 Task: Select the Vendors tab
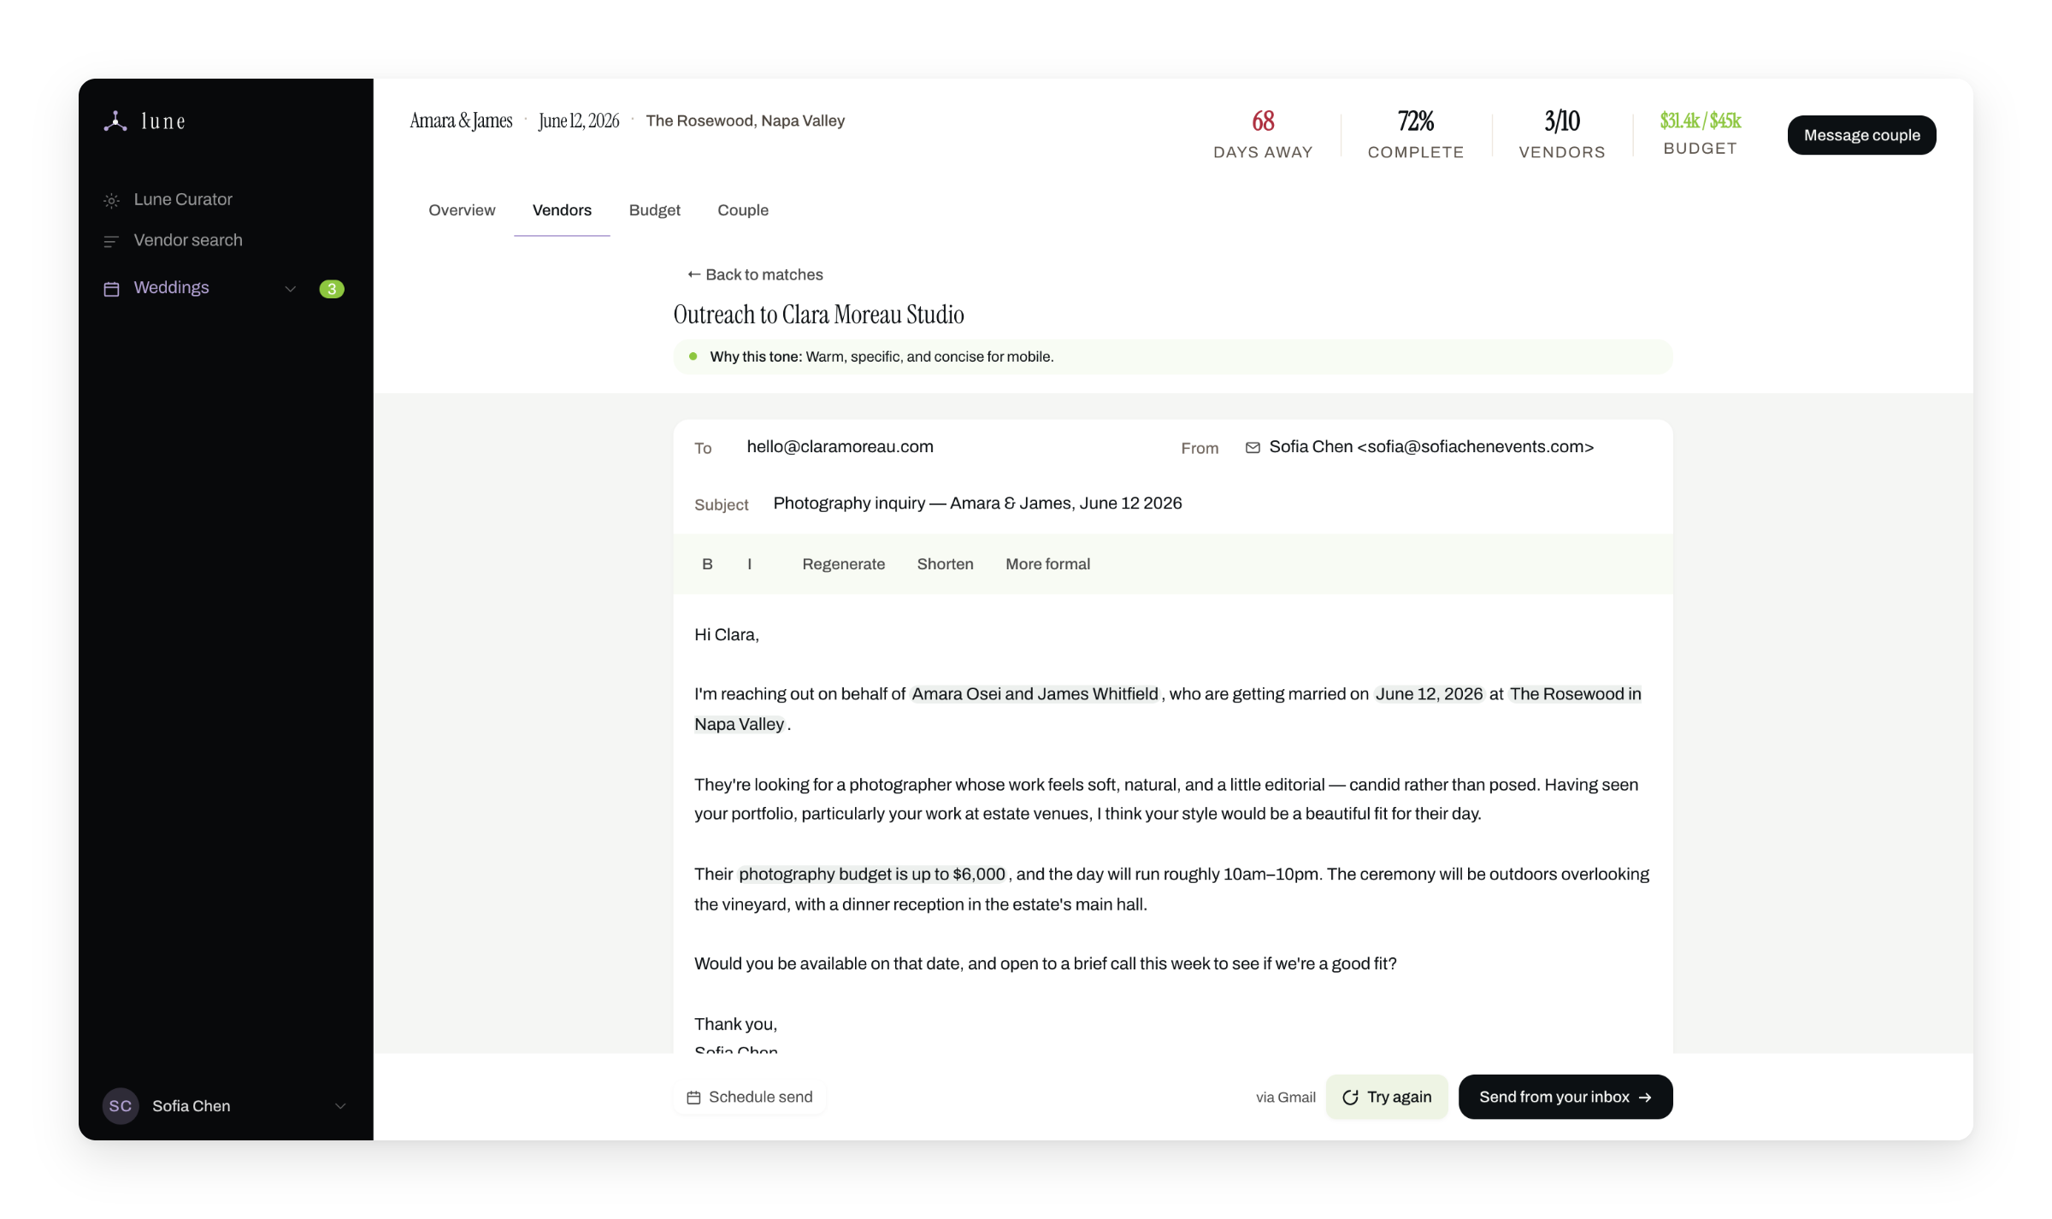click(562, 210)
